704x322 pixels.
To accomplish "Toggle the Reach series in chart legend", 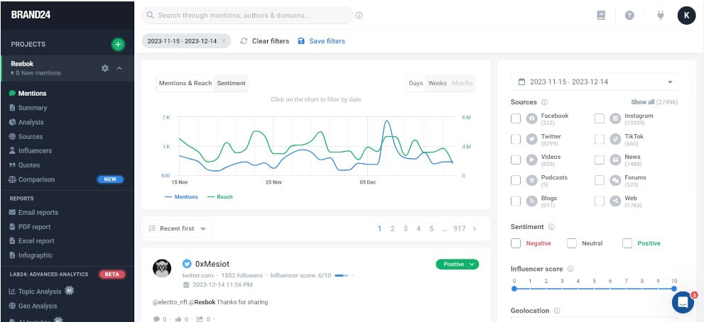I will tap(220, 197).
